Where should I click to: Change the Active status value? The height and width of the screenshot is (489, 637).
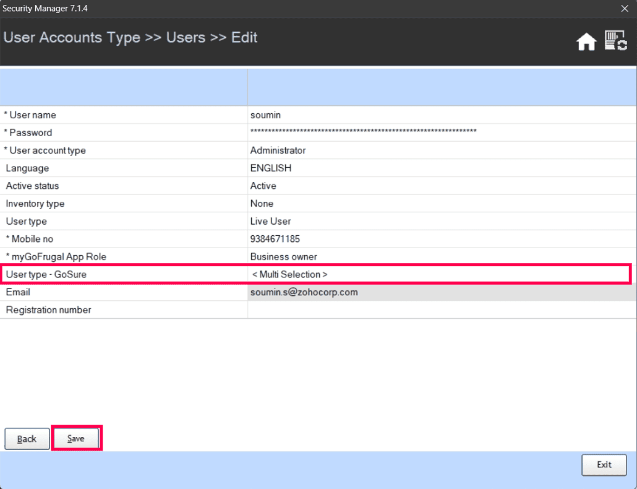[442, 186]
